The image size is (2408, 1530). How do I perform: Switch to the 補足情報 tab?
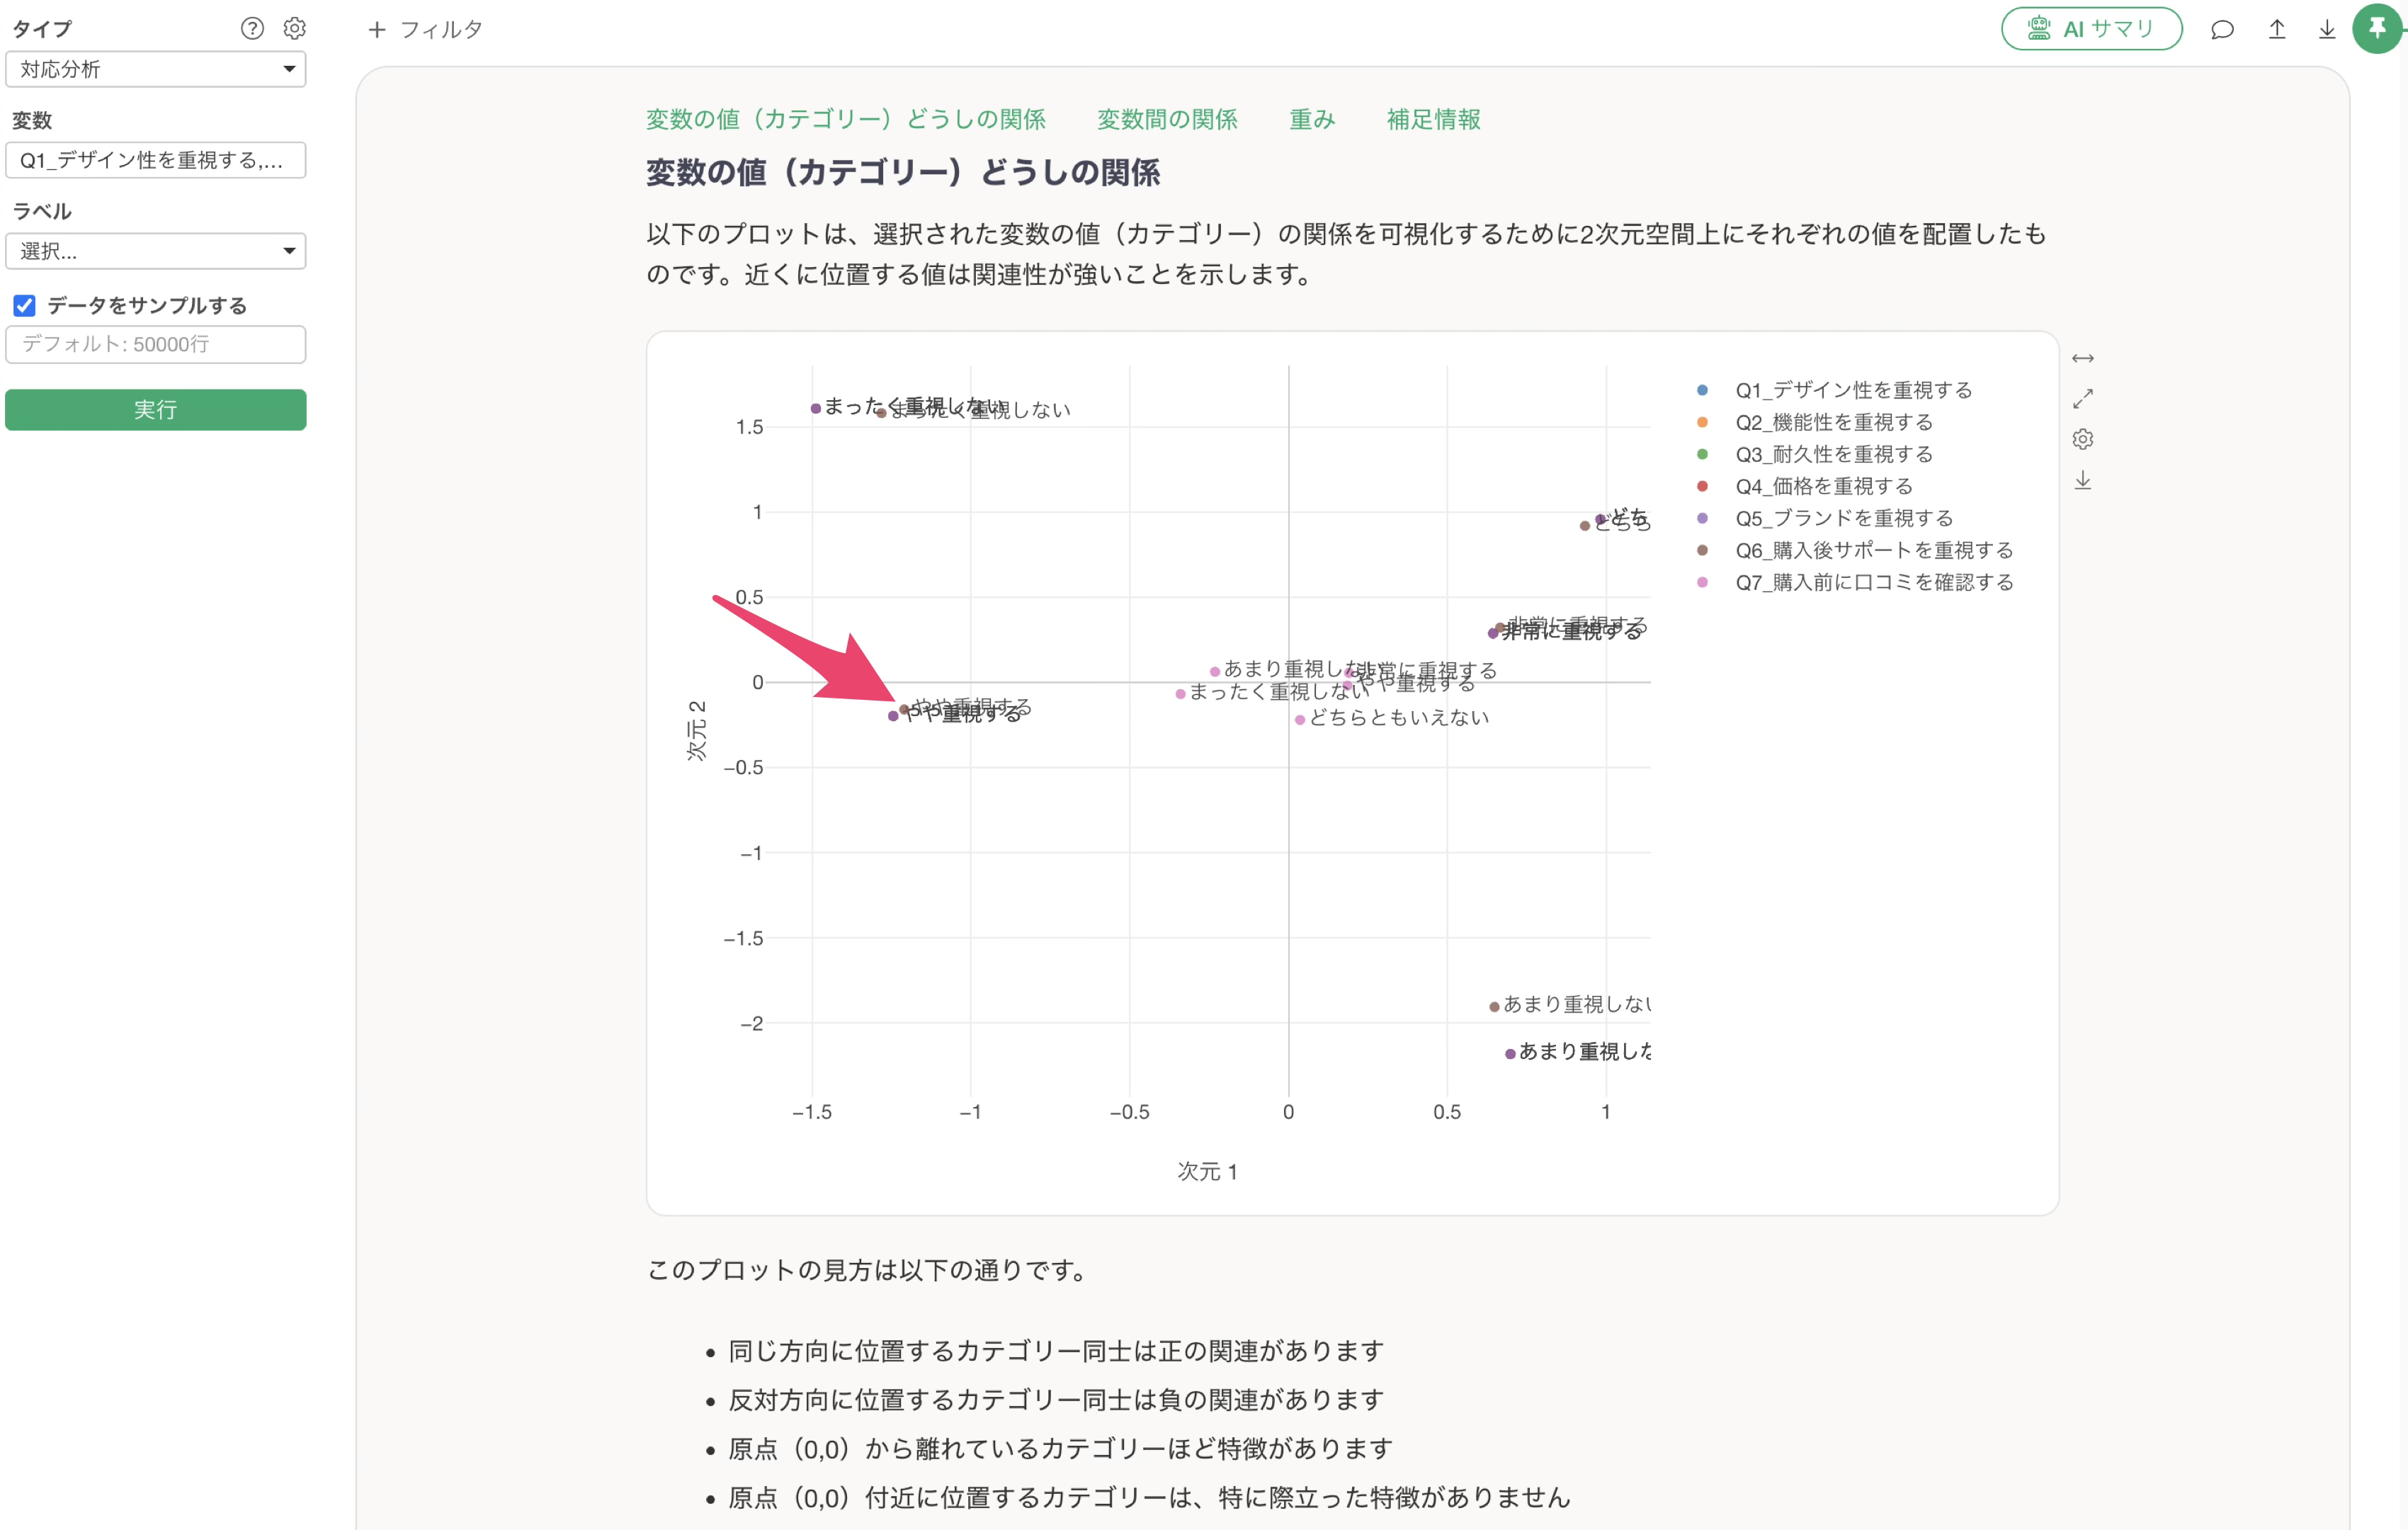[x=1432, y=120]
